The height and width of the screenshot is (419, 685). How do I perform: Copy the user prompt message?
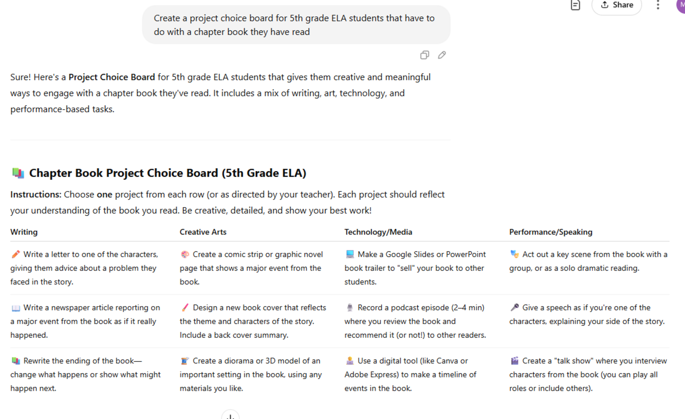tap(424, 55)
